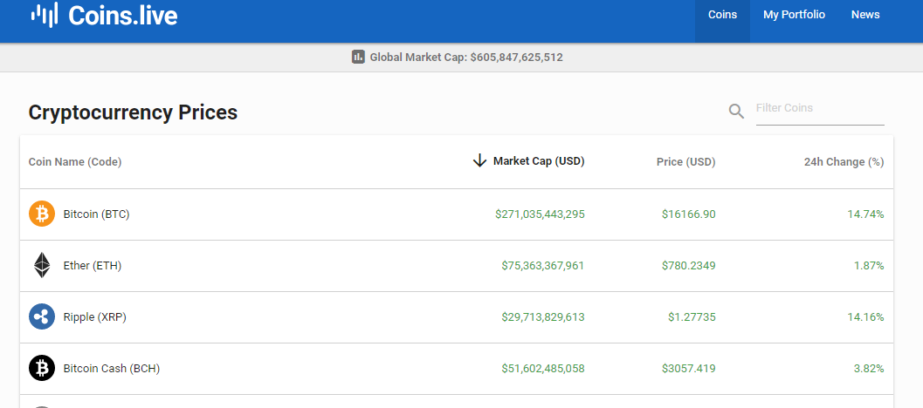Click the Bitcoin Cash black logo icon
Image resolution: width=923 pixels, height=408 pixels.
click(x=42, y=368)
